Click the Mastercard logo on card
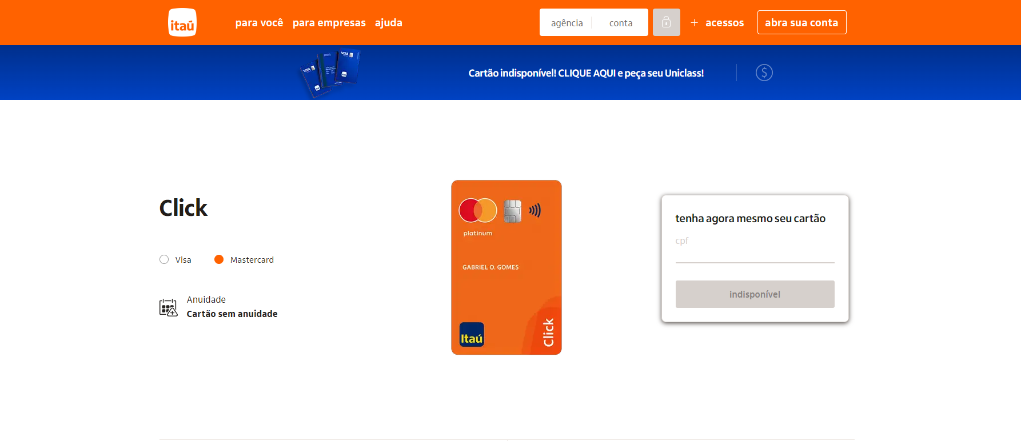 pyautogui.click(x=478, y=210)
